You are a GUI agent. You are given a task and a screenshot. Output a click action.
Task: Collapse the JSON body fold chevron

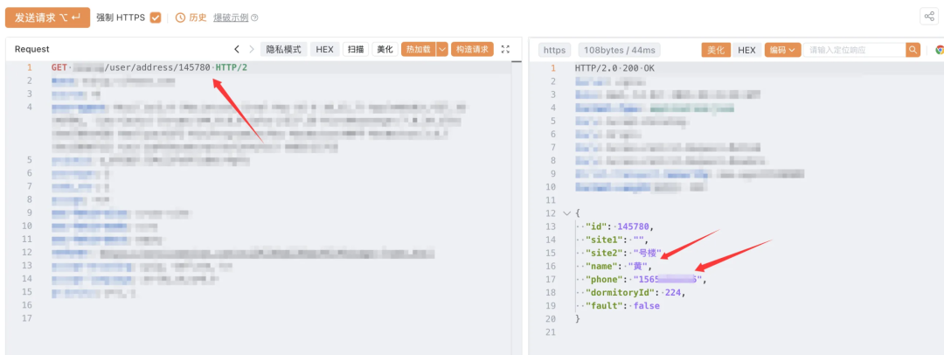pyautogui.click(x=566, y=213)
